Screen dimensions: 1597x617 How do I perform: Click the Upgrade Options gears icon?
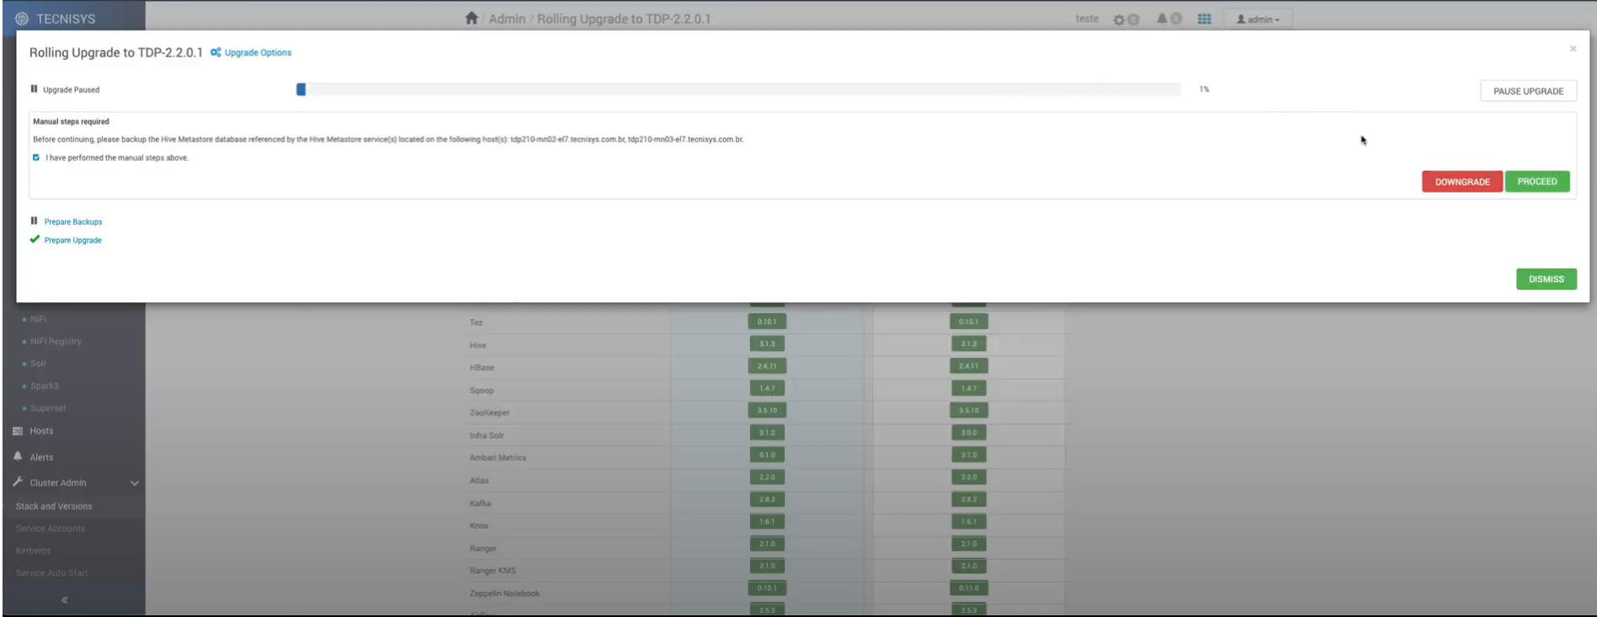(x=216, y=52)
